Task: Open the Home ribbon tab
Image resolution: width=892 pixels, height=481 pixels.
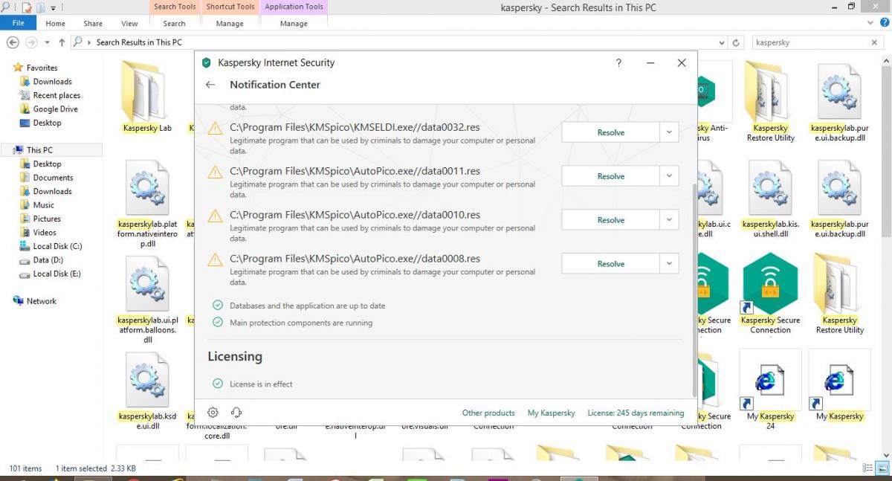Action: point(56,23)
